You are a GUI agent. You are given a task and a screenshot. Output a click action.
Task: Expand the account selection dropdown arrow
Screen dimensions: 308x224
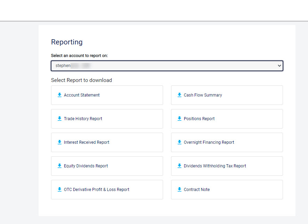(x=279, y=66)
